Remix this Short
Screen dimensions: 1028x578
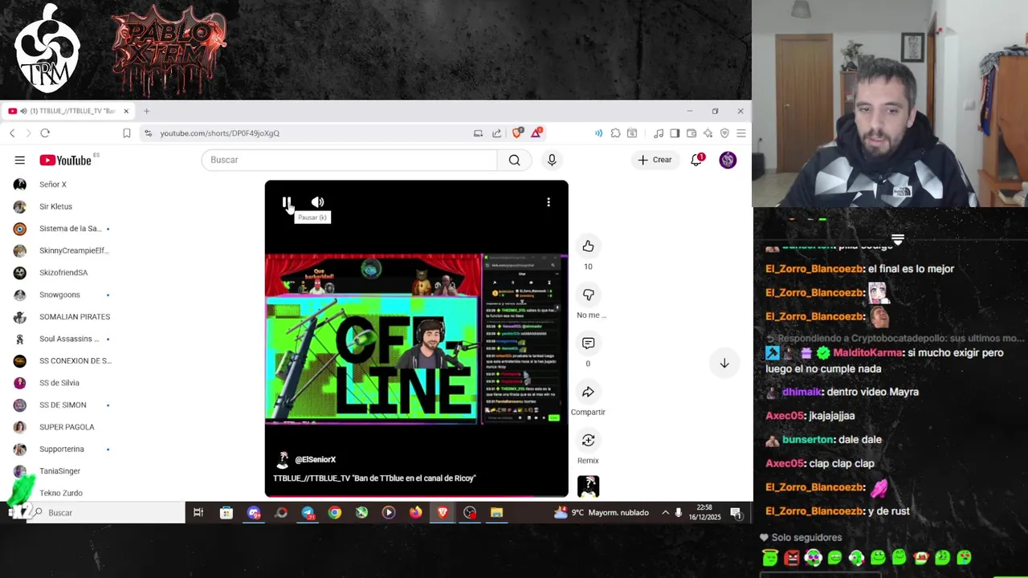pos(588,440)
